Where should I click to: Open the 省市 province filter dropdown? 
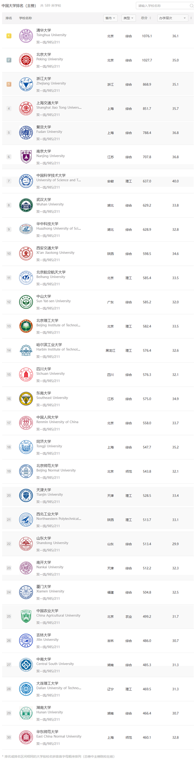110,18
